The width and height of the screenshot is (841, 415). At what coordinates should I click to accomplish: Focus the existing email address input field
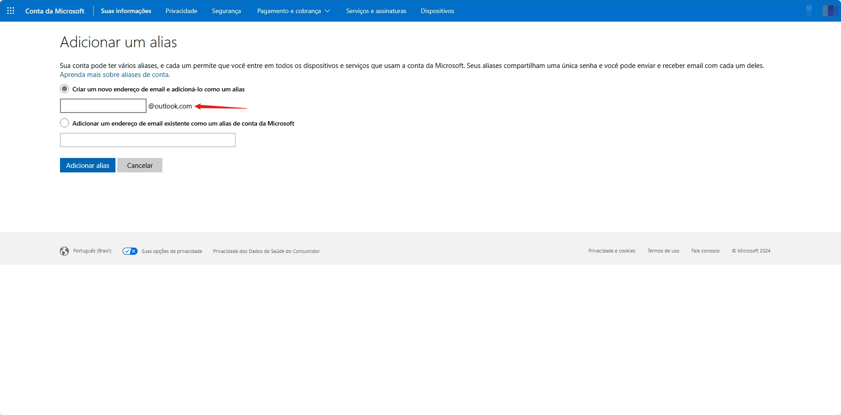point(148,140)
